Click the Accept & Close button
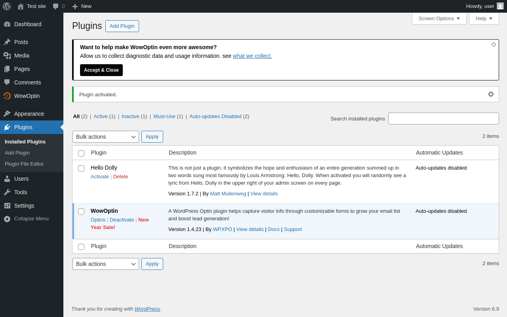 (x=101, y=70)
